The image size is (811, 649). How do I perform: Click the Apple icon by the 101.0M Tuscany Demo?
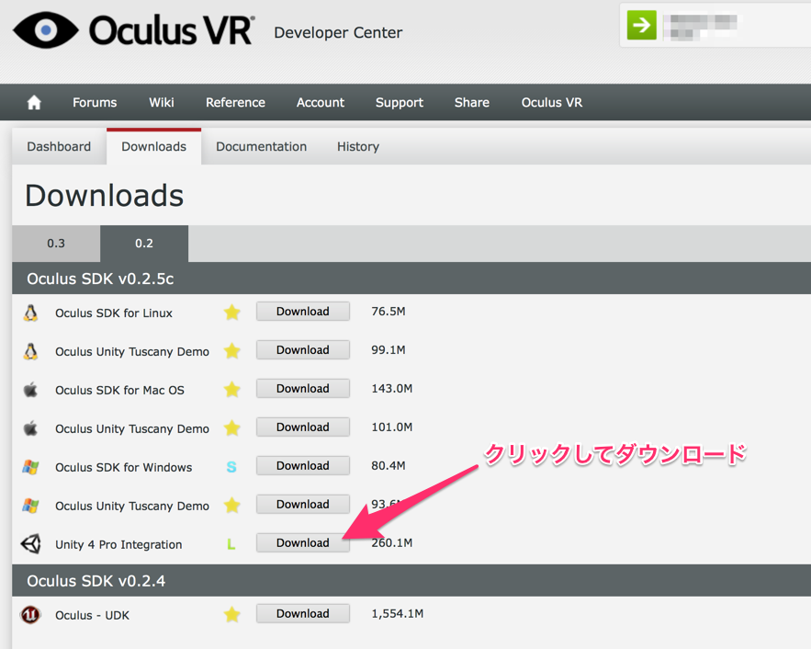(x=30, y=428)
